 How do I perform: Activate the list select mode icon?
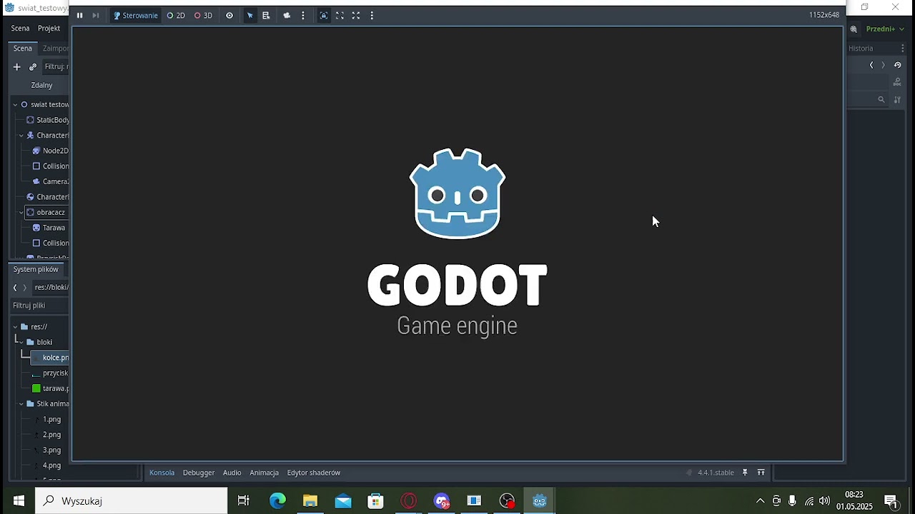pyautogui.click(x=266, y=16)
